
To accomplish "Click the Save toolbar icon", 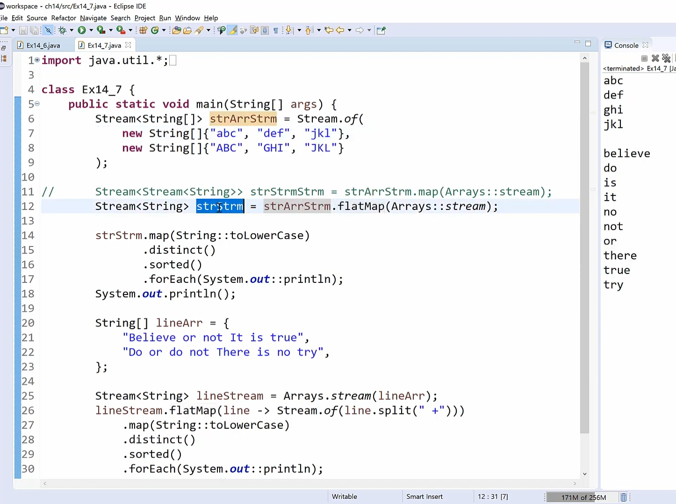I will [23, 30].
